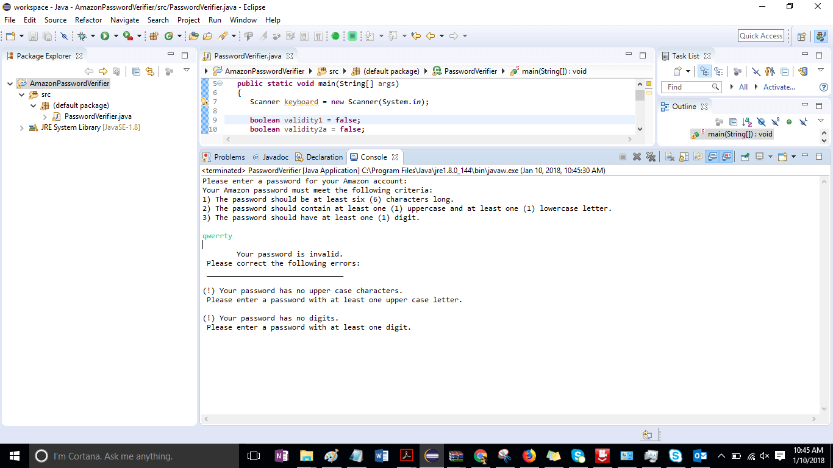833x468 pixels.
Task: Toggle Hide Fields in Outline view
Action: pyautogui.click(x=761, y=122)
